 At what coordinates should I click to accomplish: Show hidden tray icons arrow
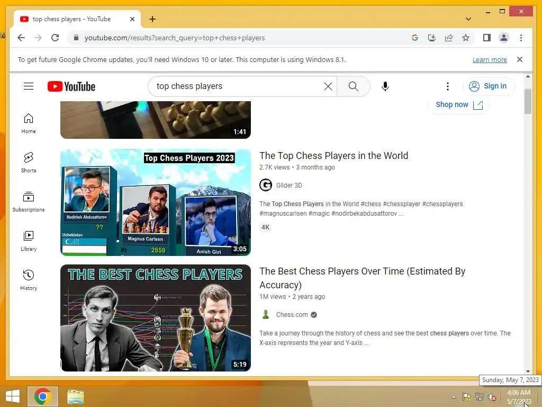coord(454,397)
